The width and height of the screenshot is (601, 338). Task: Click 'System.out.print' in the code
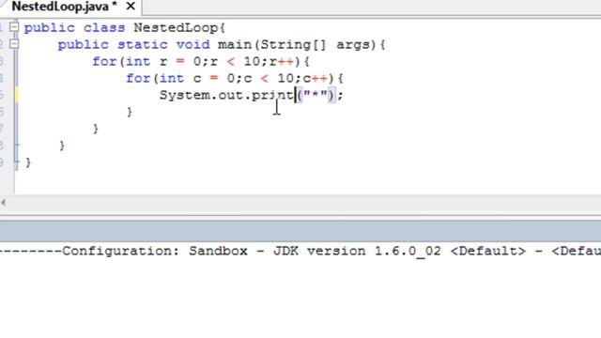pyautogui.click(x=226, y=96)
